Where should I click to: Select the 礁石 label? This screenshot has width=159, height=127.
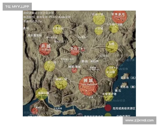coord(118,90)
